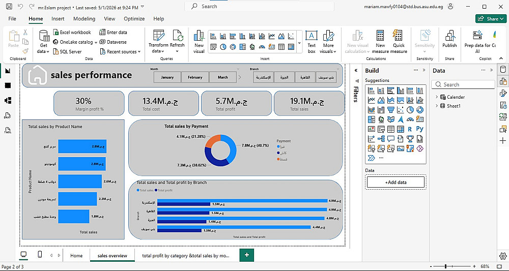The width and height of the screenshot is (509, 271).
Task: Open the Modeling ribbon tab
Action: tap(84, 19)
